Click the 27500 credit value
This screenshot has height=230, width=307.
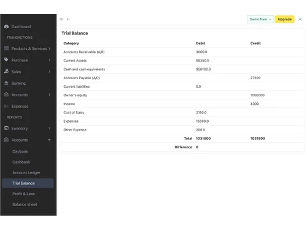(x=255, y=78)
